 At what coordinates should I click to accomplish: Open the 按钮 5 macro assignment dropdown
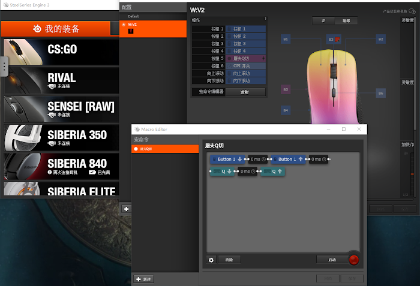coord(245,58)
